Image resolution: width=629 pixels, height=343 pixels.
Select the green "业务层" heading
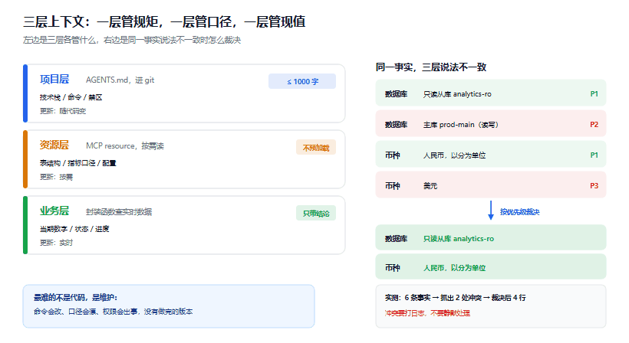(54, 211)
